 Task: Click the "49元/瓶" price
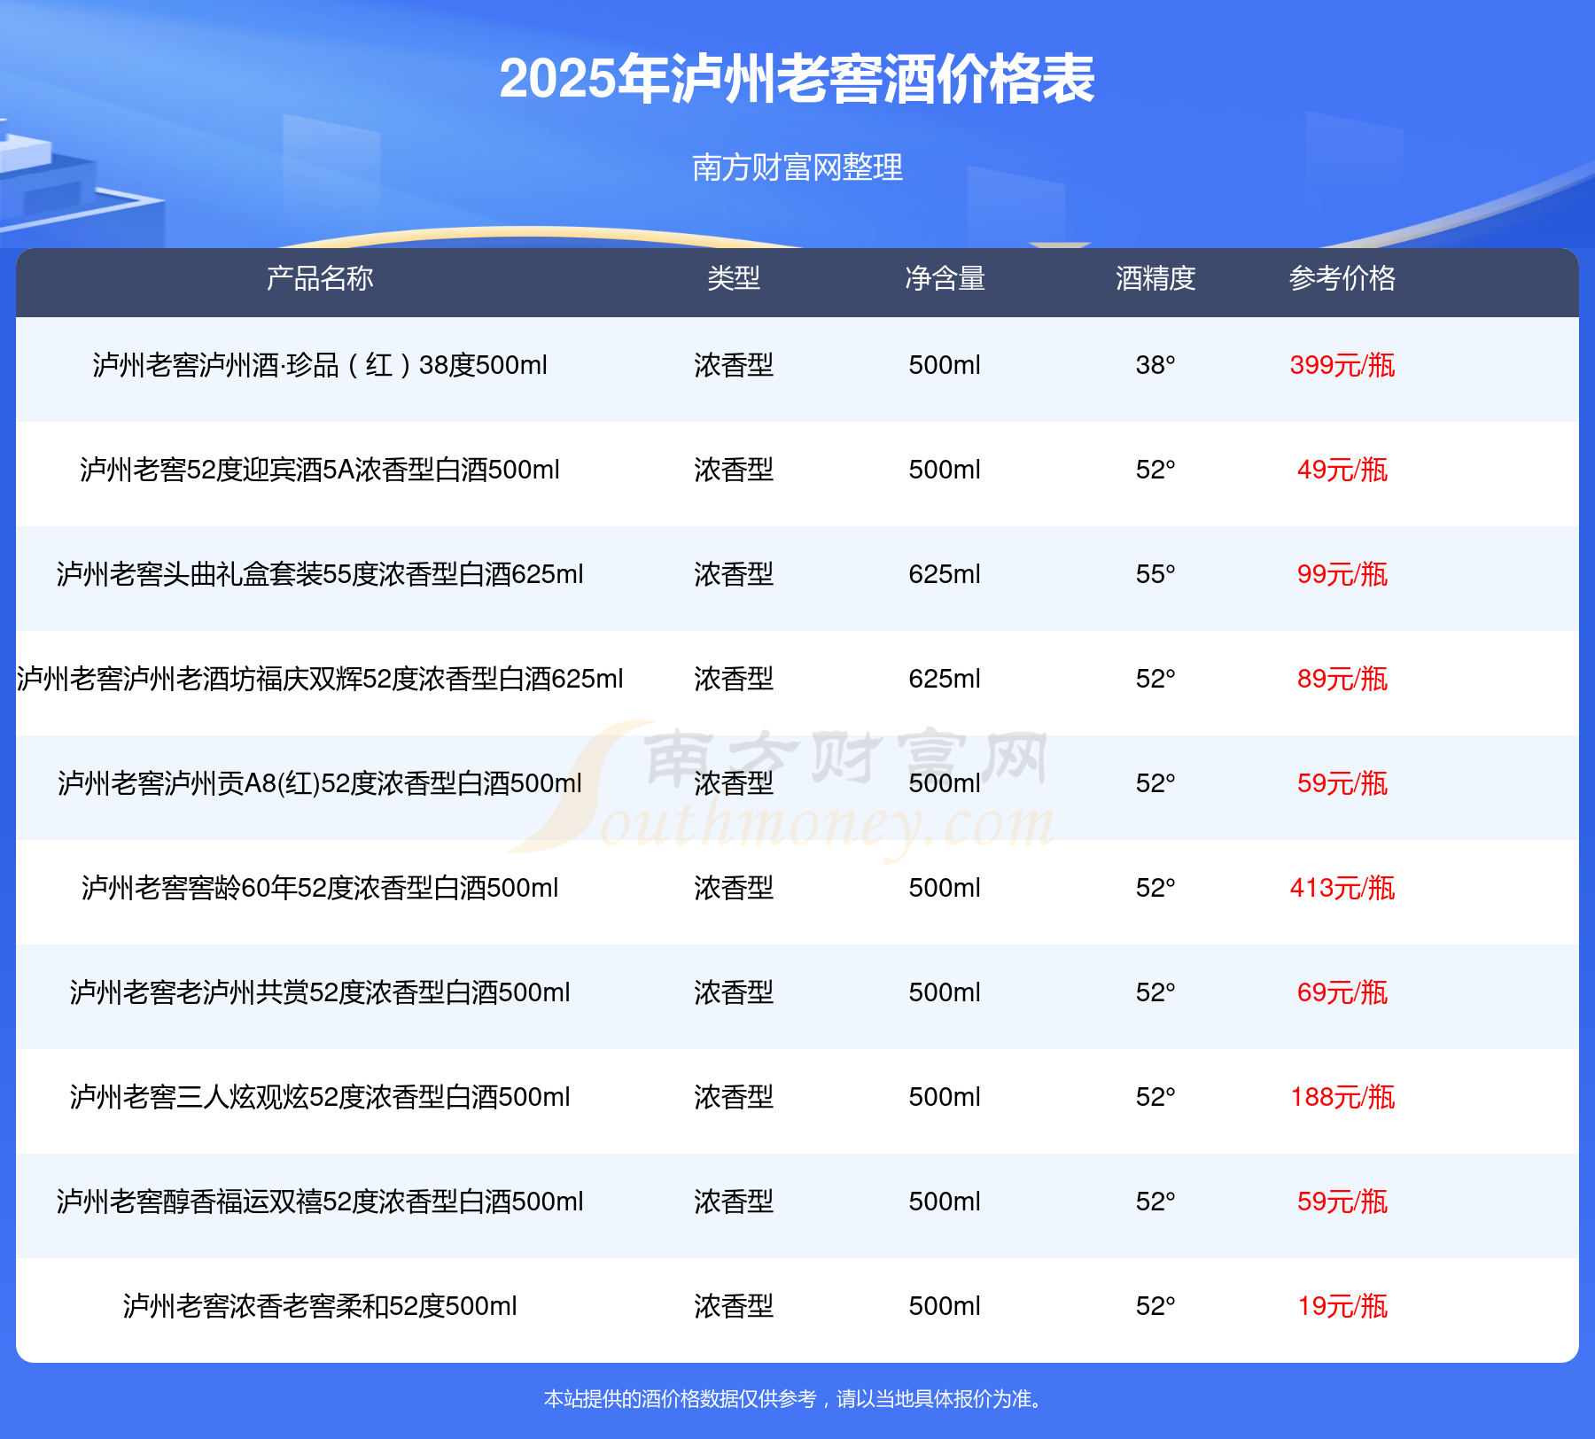(x=1342, y=470)
